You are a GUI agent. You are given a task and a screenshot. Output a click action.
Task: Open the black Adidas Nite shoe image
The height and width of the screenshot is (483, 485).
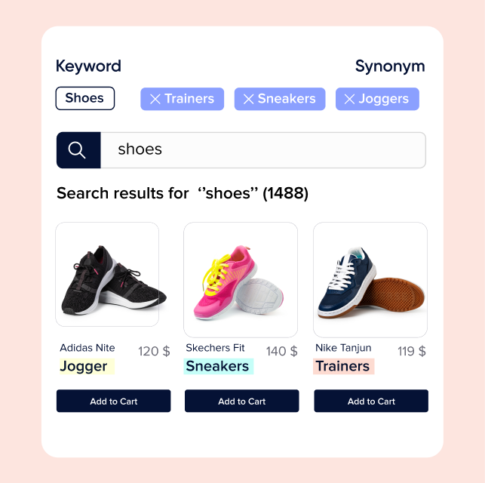click(107, 274)
